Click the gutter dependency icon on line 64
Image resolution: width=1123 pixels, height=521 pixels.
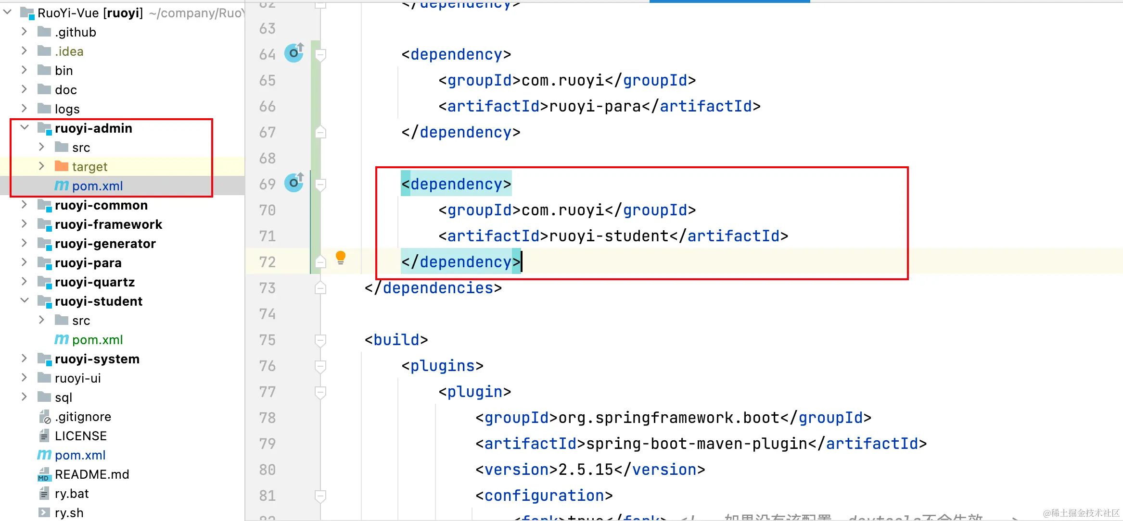(x=294, y=53)
